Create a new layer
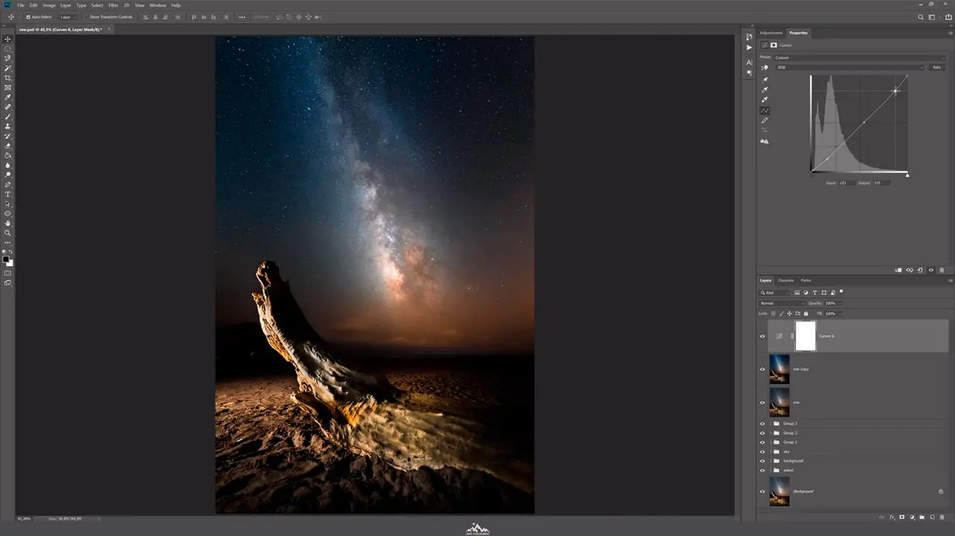The image size is (955, 536). [x=932, y=517]
